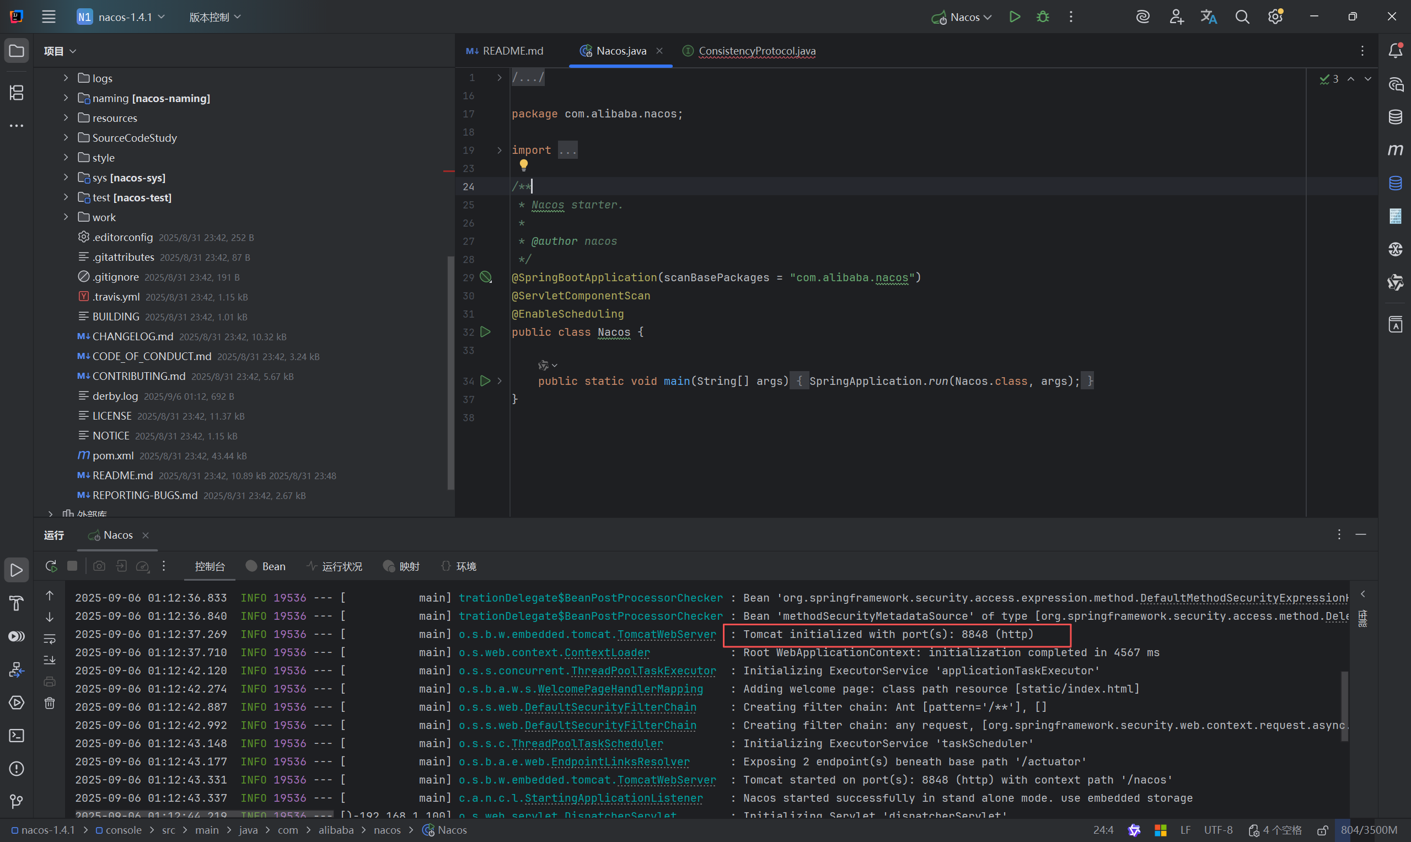The height and width of the screenshot is (842, 1411).
Task: Toggle soft-wrap in console output
Action: pos(50,639)
